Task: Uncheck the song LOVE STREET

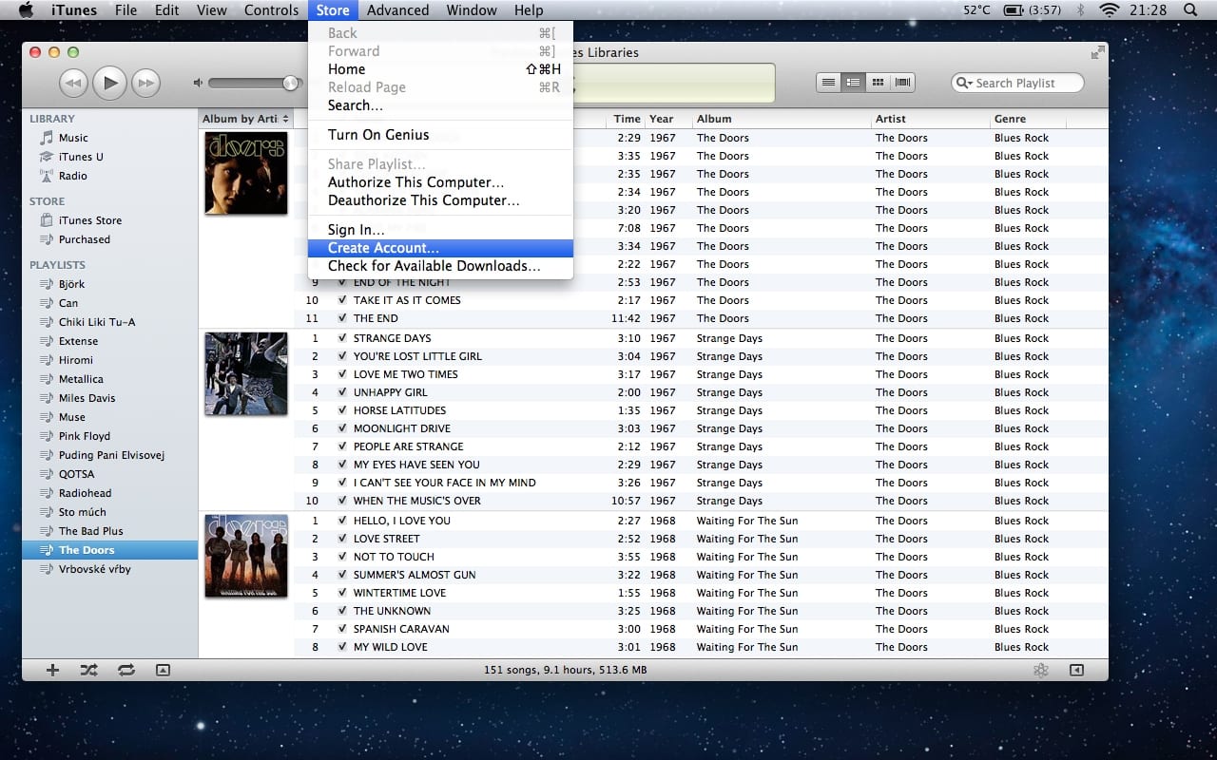Action: (342, 539)
